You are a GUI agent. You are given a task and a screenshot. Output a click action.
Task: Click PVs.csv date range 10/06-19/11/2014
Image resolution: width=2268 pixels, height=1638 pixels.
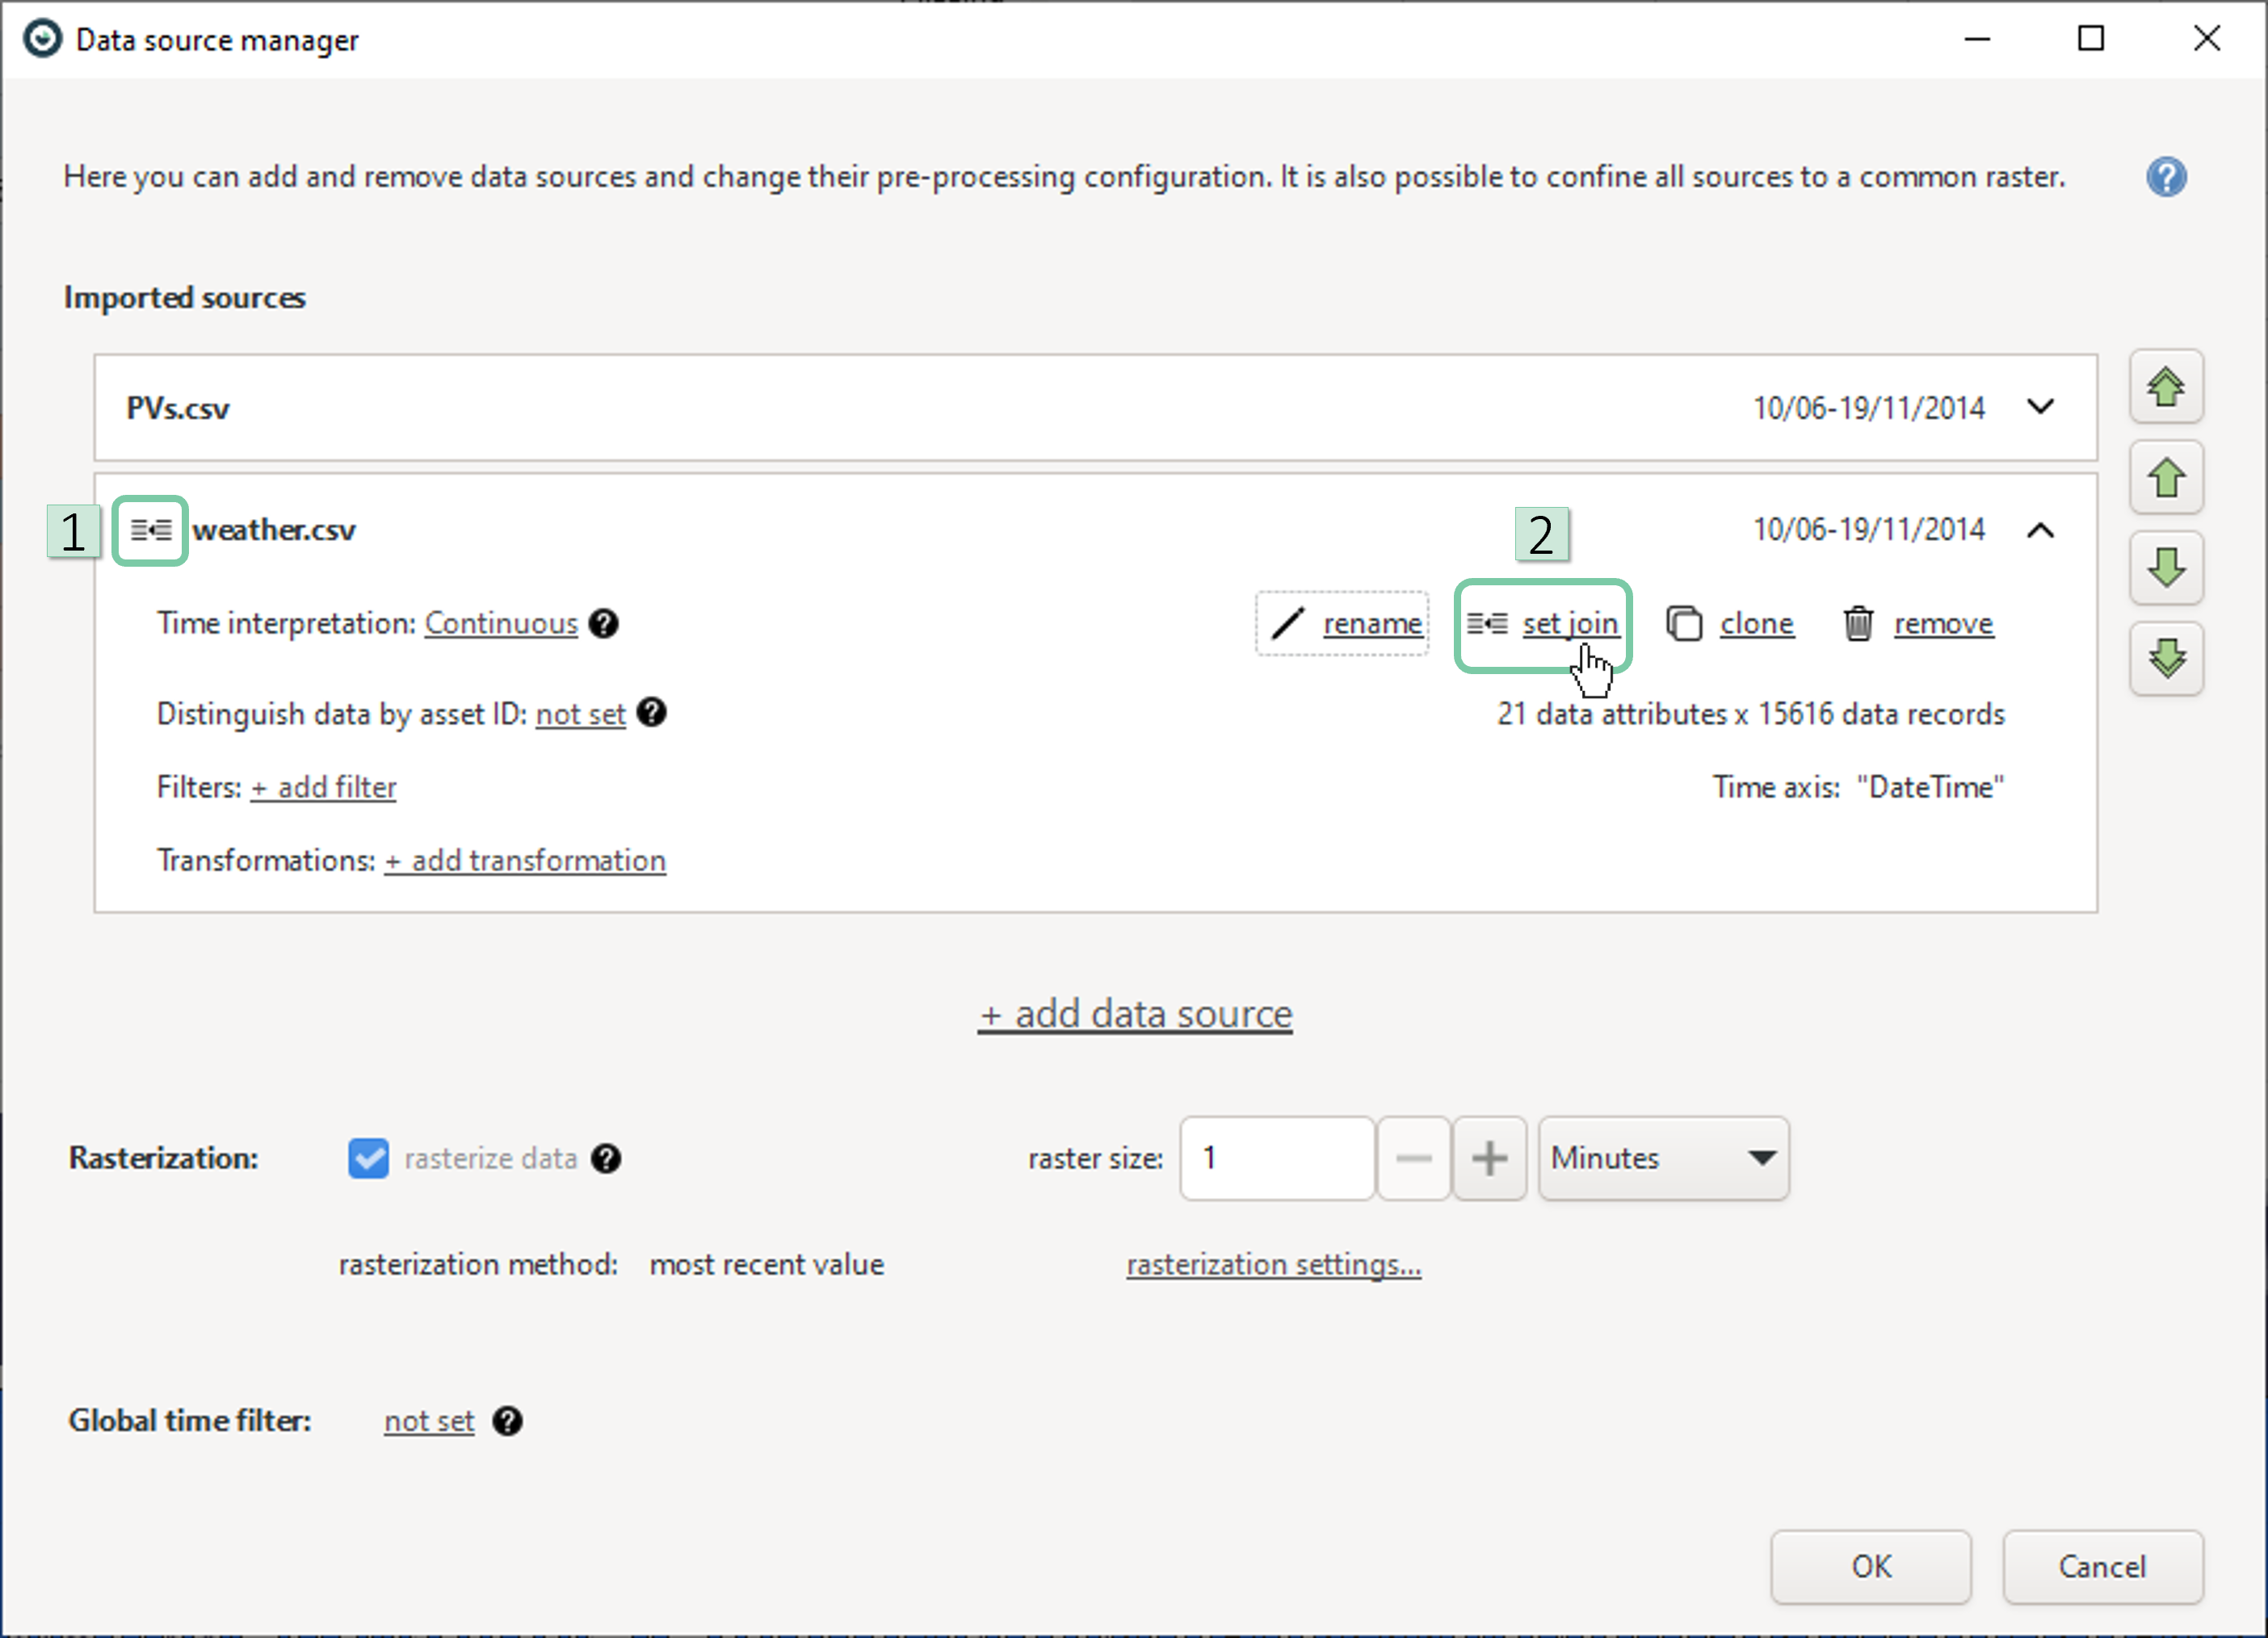click(x=1868, y=408)
